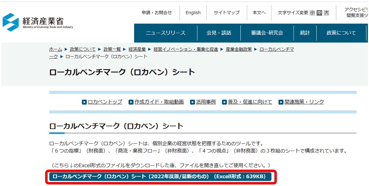Screen dimensions: 369x186
Task: Skip to main content via 本文へ
Action: (259, 13)
